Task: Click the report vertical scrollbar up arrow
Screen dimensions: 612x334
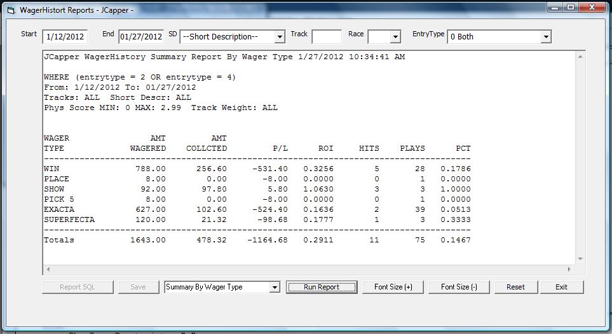Action: pos(580,57)
